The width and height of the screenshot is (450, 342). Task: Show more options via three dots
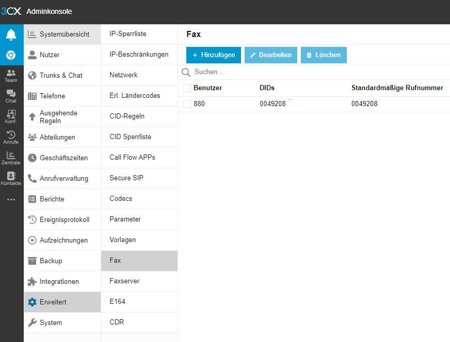[11, 200]
